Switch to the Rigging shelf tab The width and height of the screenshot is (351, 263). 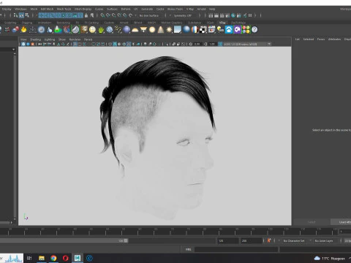(27, 23)
